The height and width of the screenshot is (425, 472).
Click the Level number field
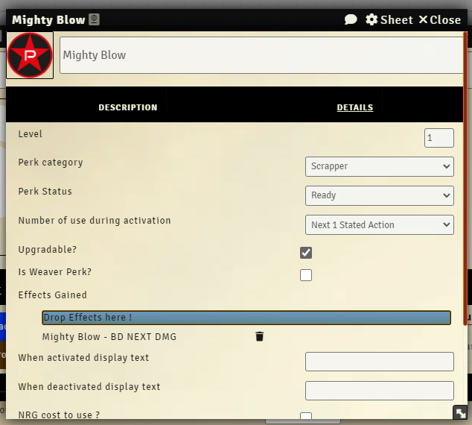coord(438,138)
